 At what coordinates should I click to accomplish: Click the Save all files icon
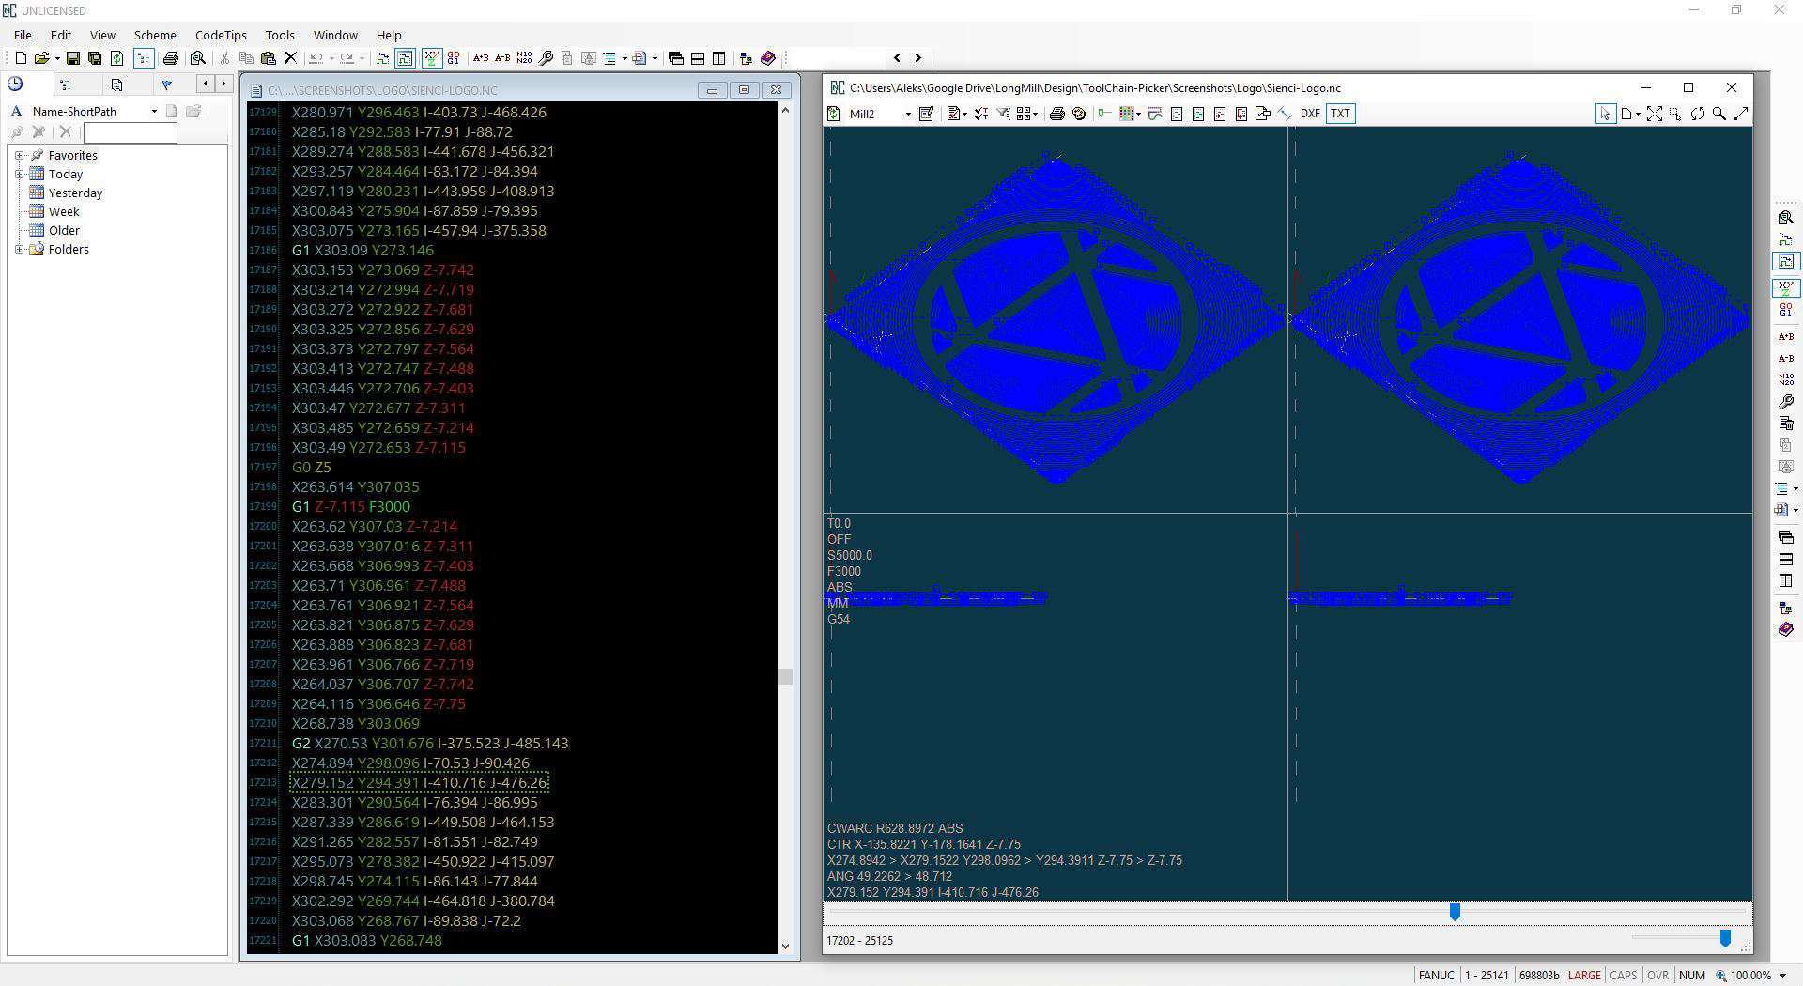(95, 58)
